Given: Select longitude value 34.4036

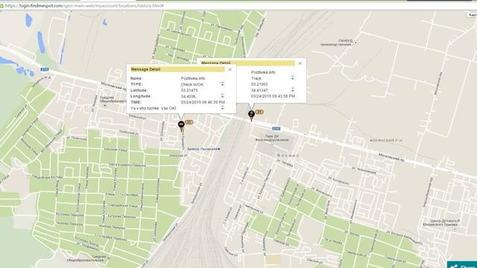Looking at the screenshot, I should click(x=188, y=96).
